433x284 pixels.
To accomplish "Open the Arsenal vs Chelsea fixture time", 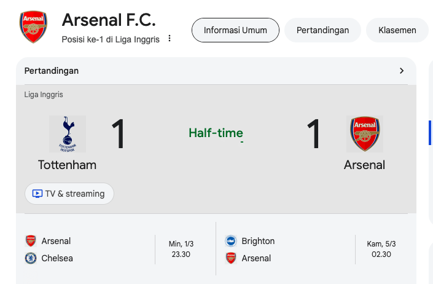I will click(181, 249).
